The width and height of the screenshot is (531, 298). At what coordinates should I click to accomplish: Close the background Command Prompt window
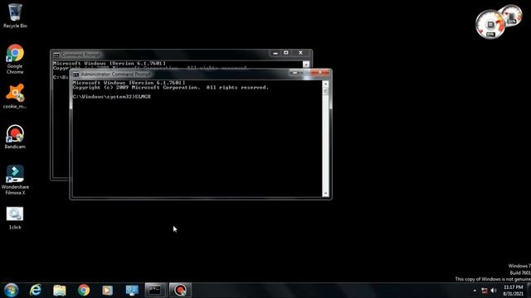[300, 53]
